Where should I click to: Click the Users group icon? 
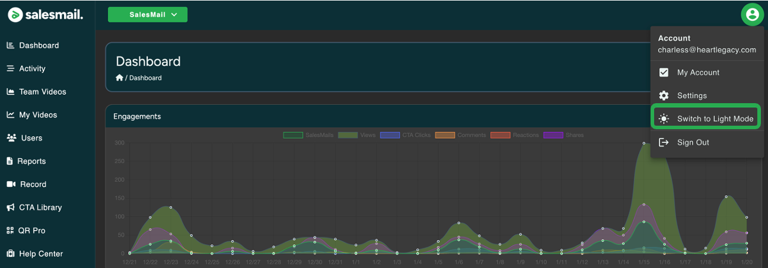(x=11, y=138)
